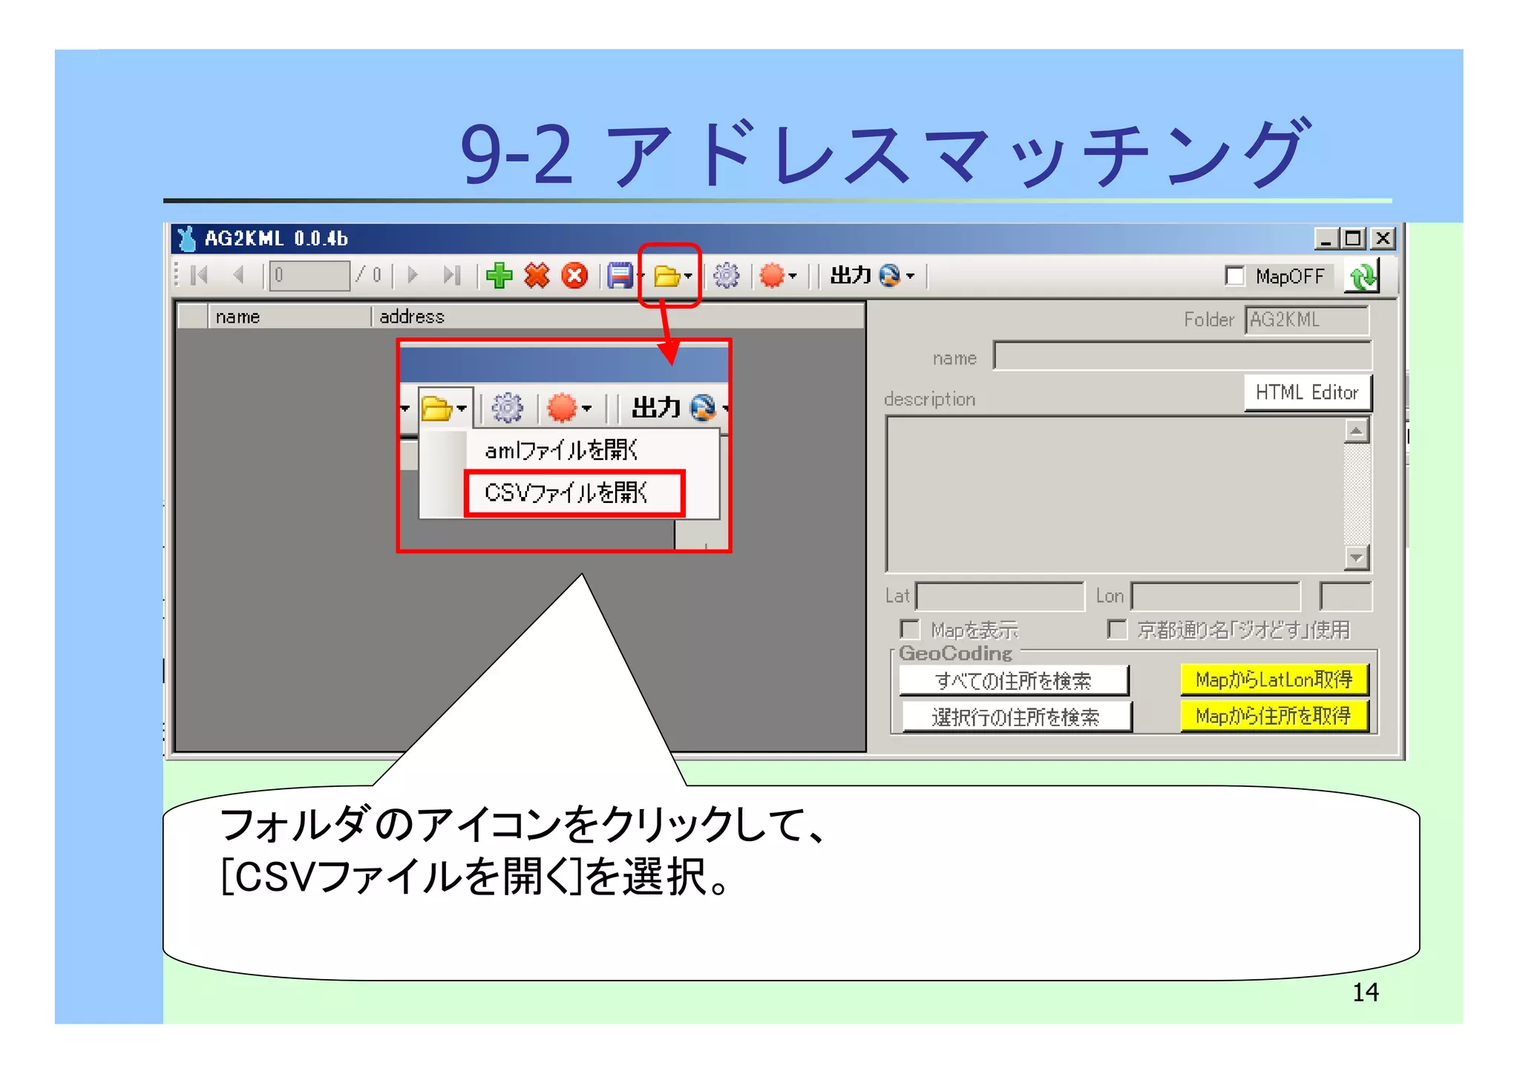Viewport: 1520px width, 1074px height.
Task: Click the yellow MapからLatLon取得 button
Action: click(x=1274, y=679)
